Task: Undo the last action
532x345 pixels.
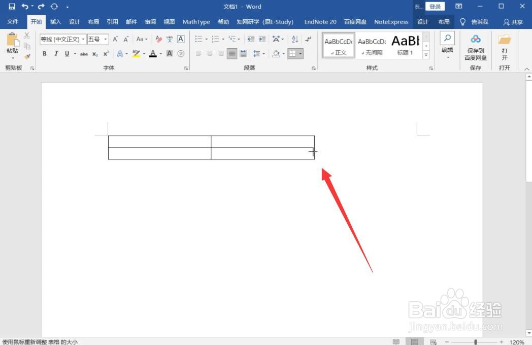Action: (25, 7)
